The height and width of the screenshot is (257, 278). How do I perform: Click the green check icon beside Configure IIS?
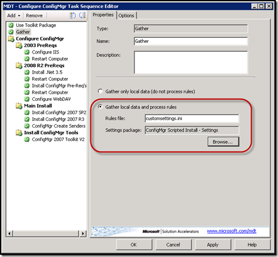(27, 52)
